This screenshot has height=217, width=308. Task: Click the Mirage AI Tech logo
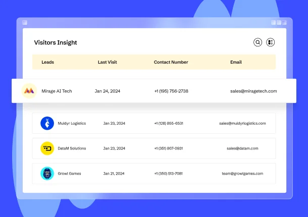point(29,91)
